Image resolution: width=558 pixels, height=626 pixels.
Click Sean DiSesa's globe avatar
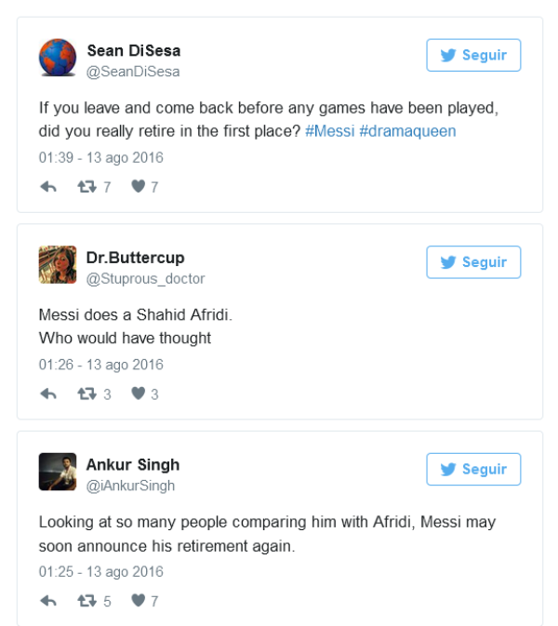(58, 58)
